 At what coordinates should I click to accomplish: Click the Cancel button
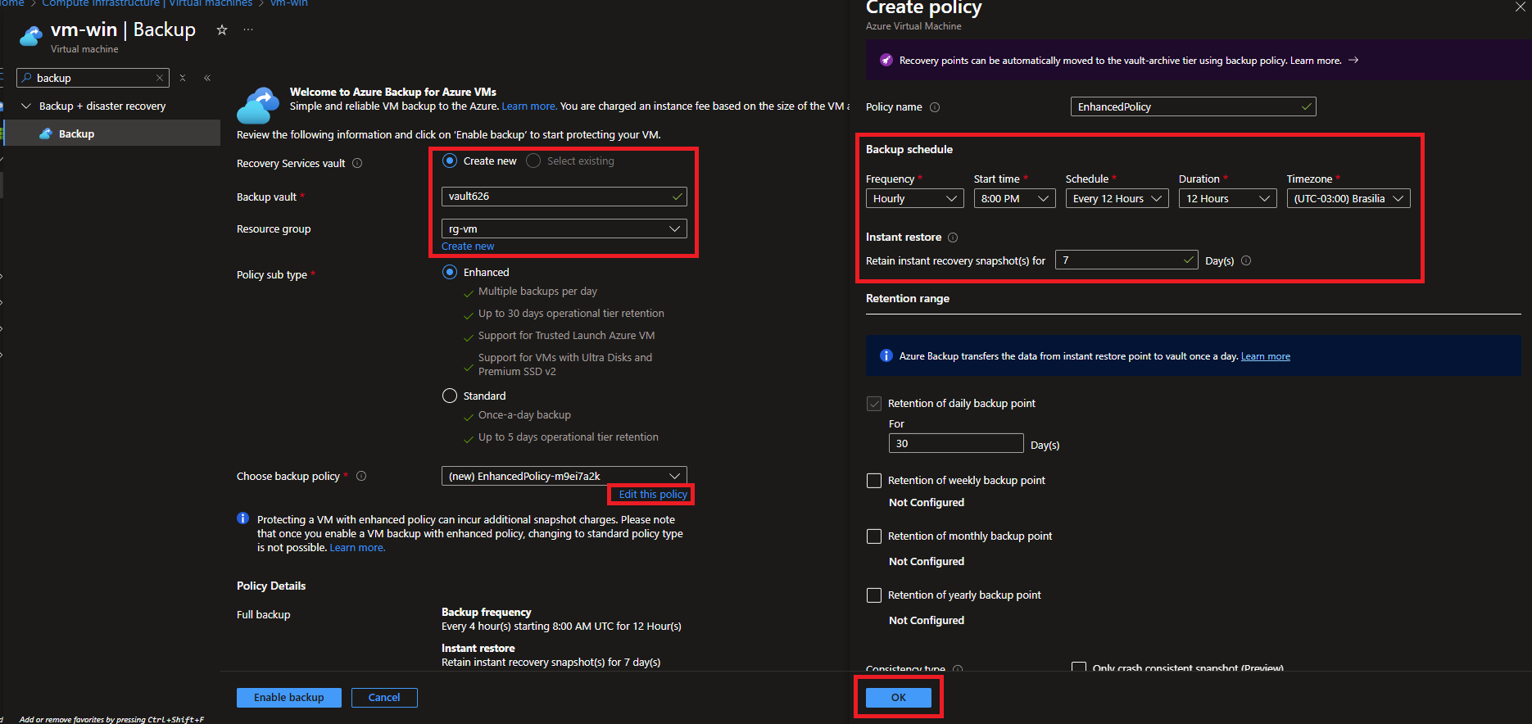tap(384, 698)
